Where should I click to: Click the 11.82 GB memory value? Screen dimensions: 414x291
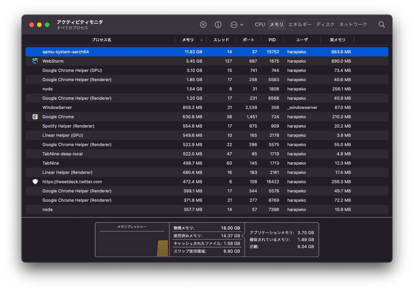pyautogui.click(x=193, y=52)
